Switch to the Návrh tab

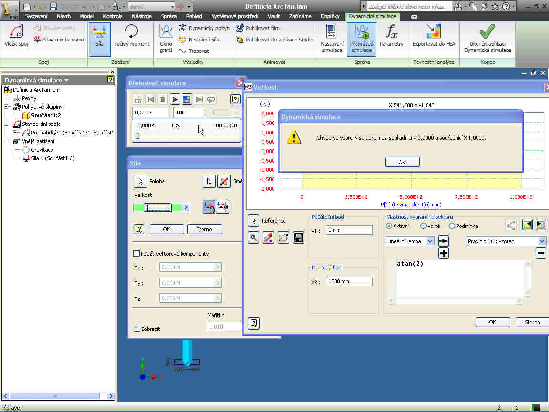63,16
